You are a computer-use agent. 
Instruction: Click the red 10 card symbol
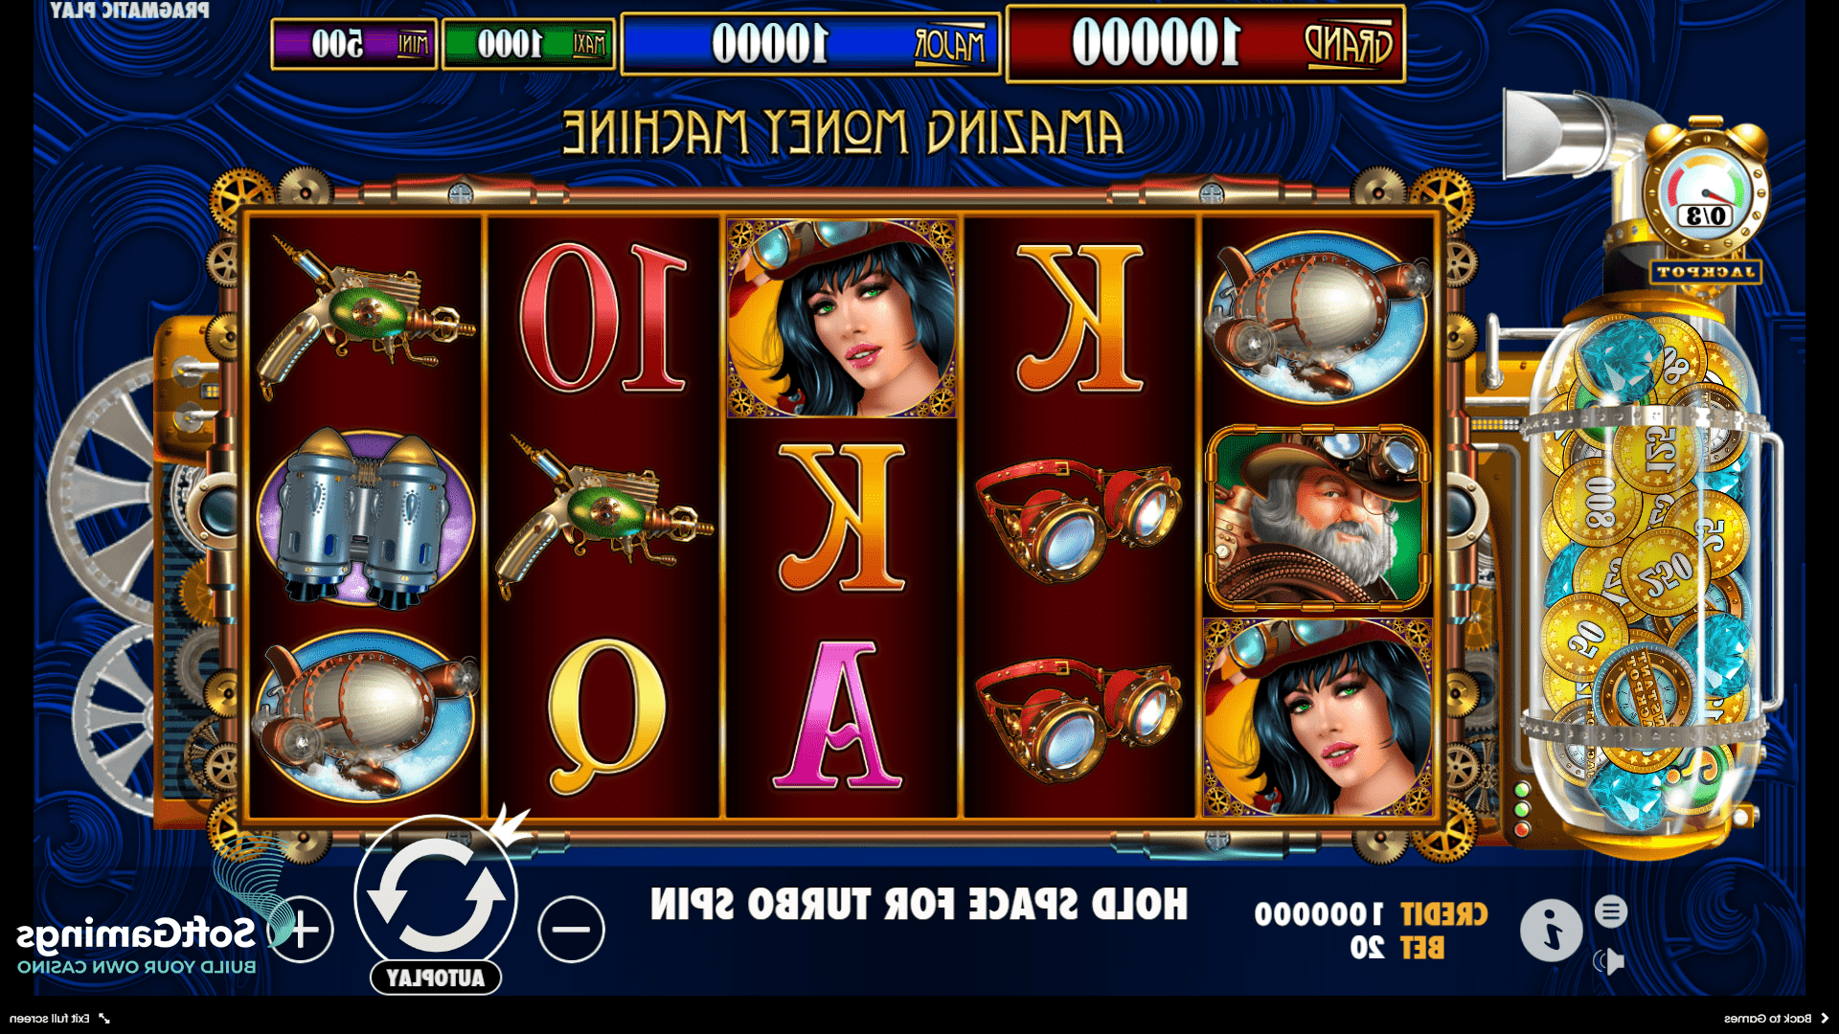click(x=603, y=318)
